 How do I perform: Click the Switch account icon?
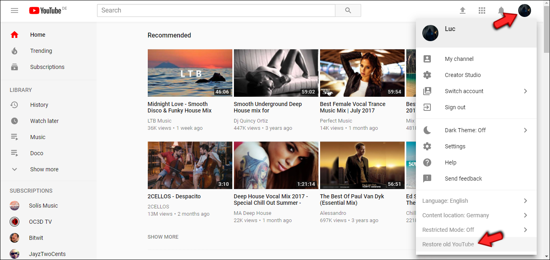[x=427, y=91]
